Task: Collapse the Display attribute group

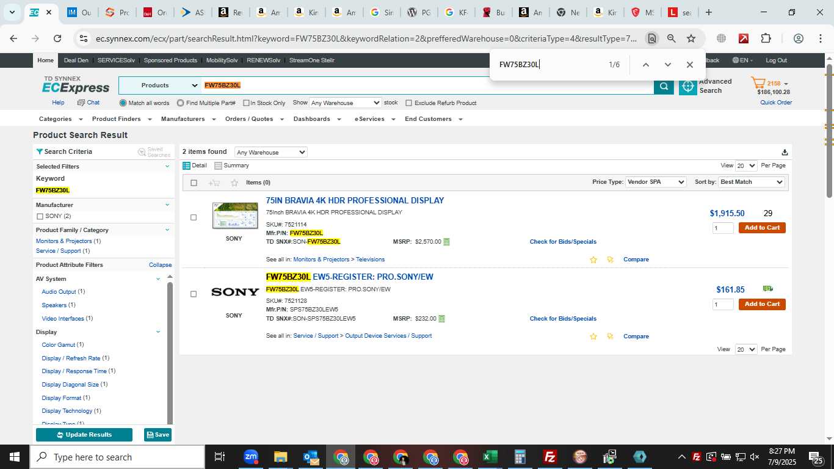Action: pos(158,332)
